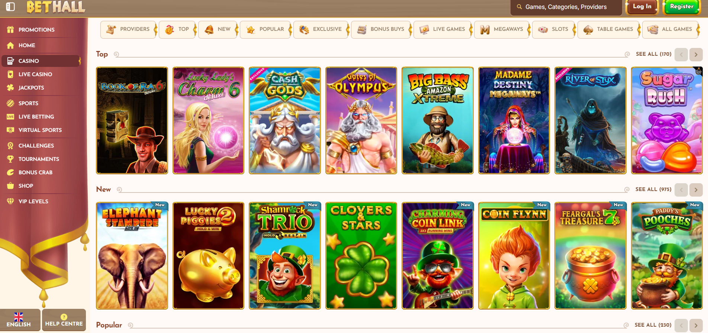Click previous arrow in Top section
This screenshot has height=333, width=708.
click(681, 55)
